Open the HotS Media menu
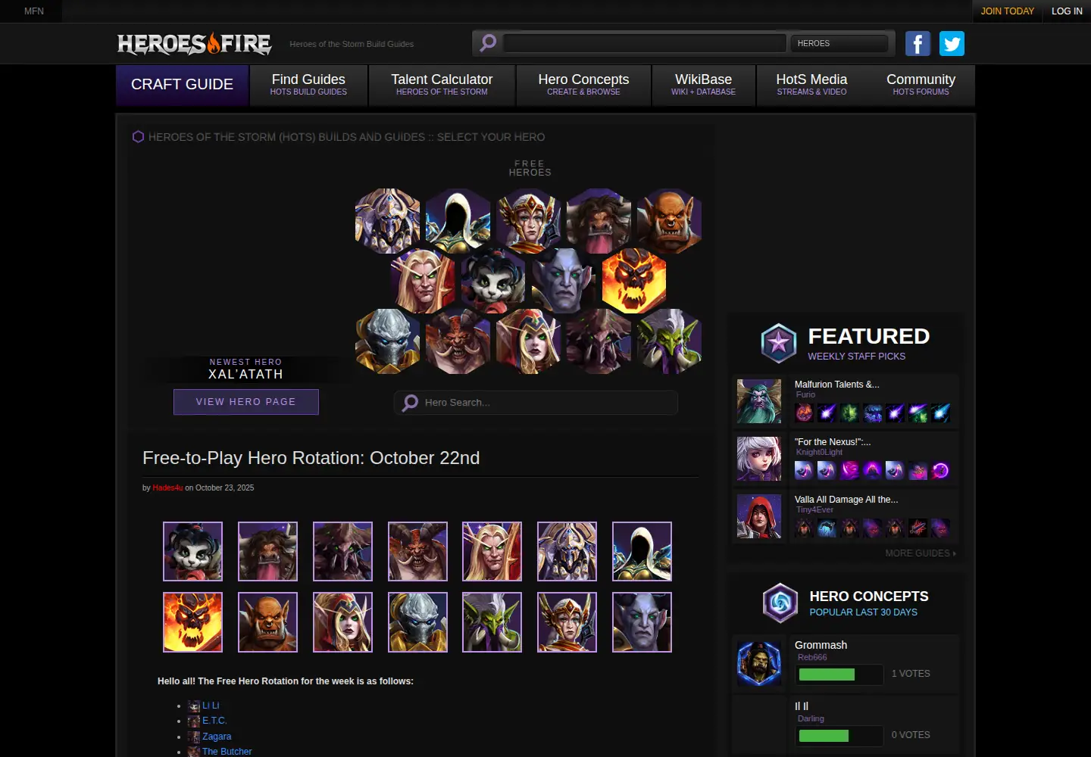 811,85
